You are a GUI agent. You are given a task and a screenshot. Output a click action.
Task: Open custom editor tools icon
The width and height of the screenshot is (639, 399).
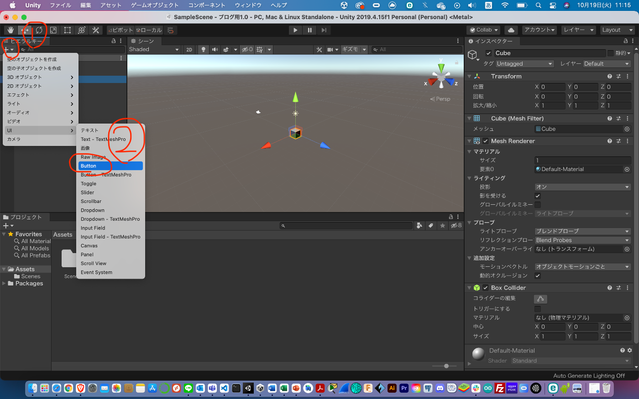click(x=96, y=30)
